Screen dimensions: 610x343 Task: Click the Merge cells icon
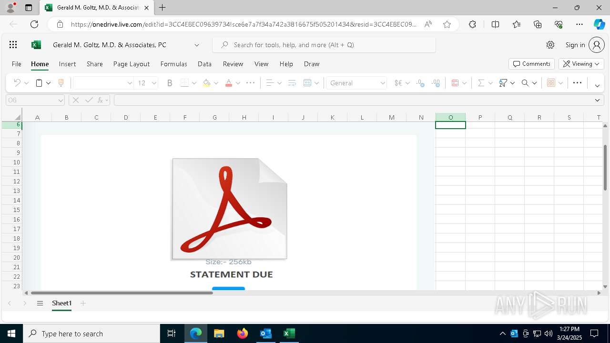(x=307, y=83)
